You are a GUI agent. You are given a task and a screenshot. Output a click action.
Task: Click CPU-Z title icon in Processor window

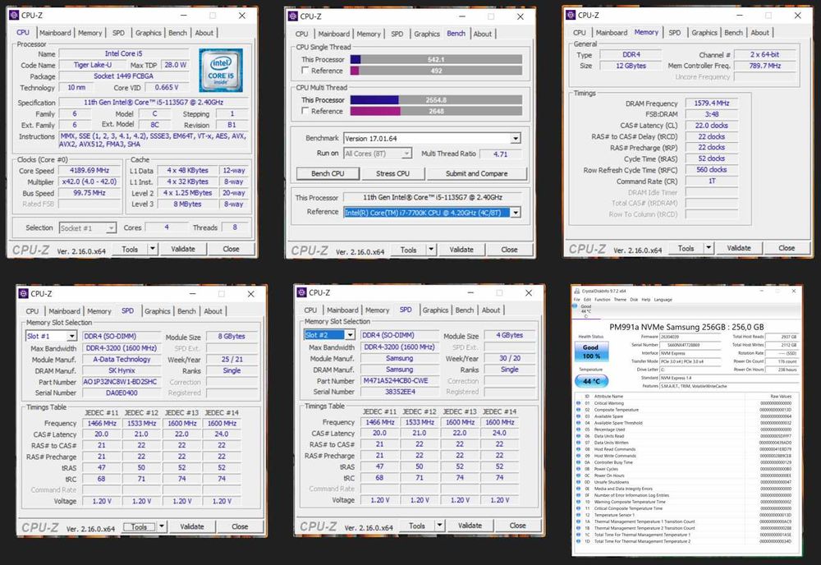pyautogui.click(x=14, y=16)
